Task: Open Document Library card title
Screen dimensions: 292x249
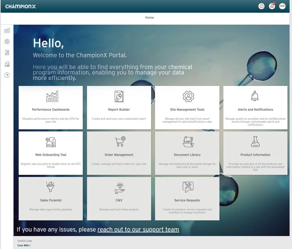Action: [187, 155]
